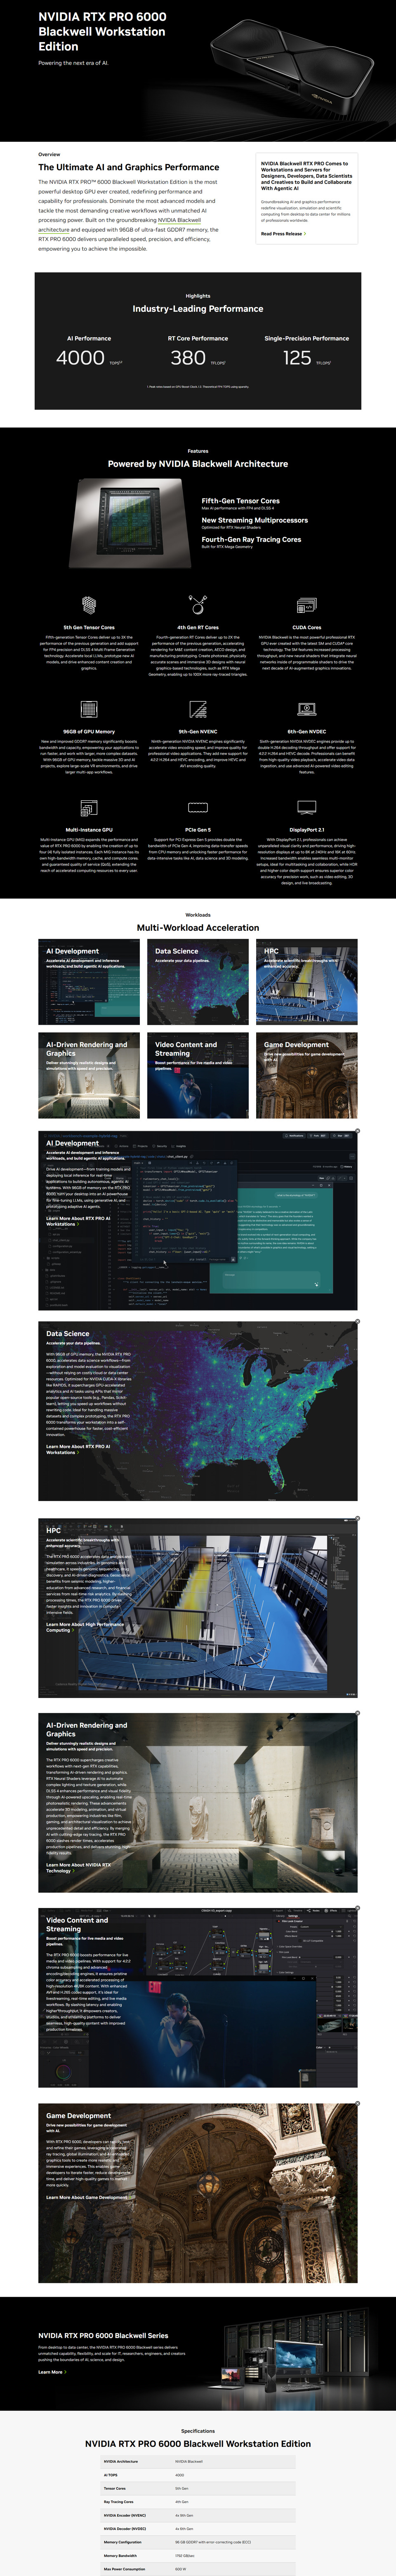Click the 96GB of GPU Memory icon
The width and height of the screenshot is (396, 2576).
tap(89, 709)
